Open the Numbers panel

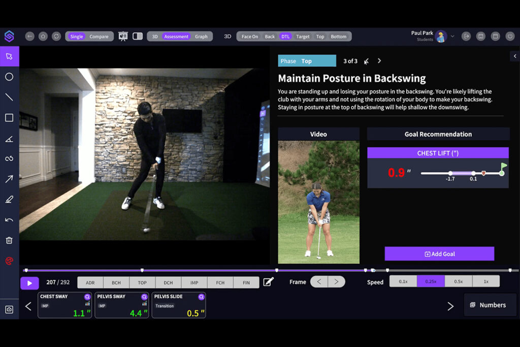click(490, 305)
